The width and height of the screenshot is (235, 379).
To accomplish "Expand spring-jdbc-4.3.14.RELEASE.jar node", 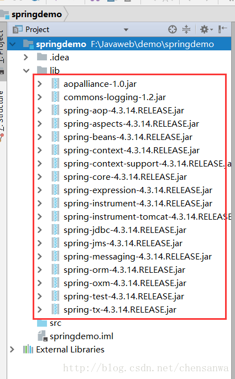I will click(x=40, y=230).
